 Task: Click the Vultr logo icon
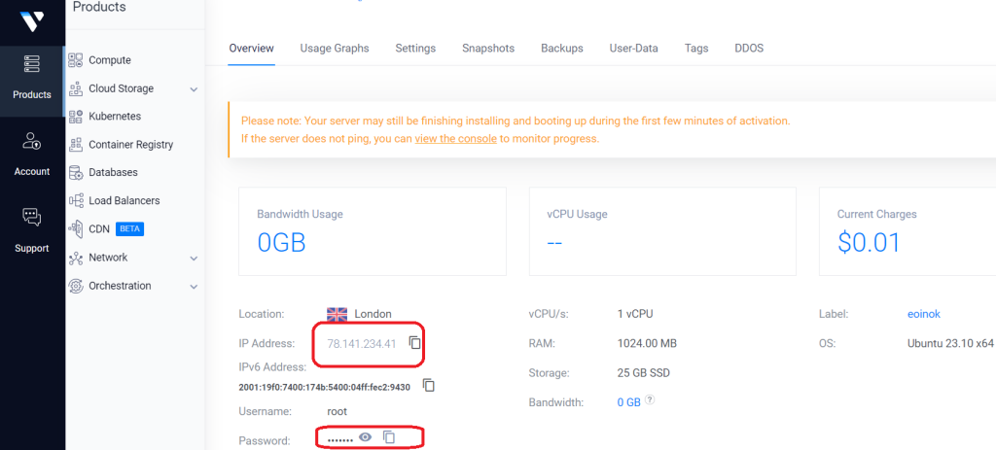coord(30,21)
